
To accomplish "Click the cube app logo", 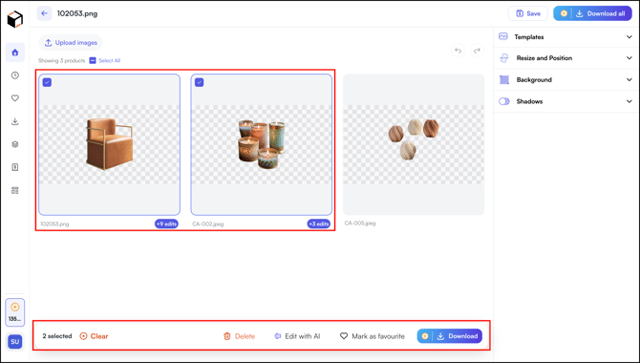I will (x=15, y=19).
